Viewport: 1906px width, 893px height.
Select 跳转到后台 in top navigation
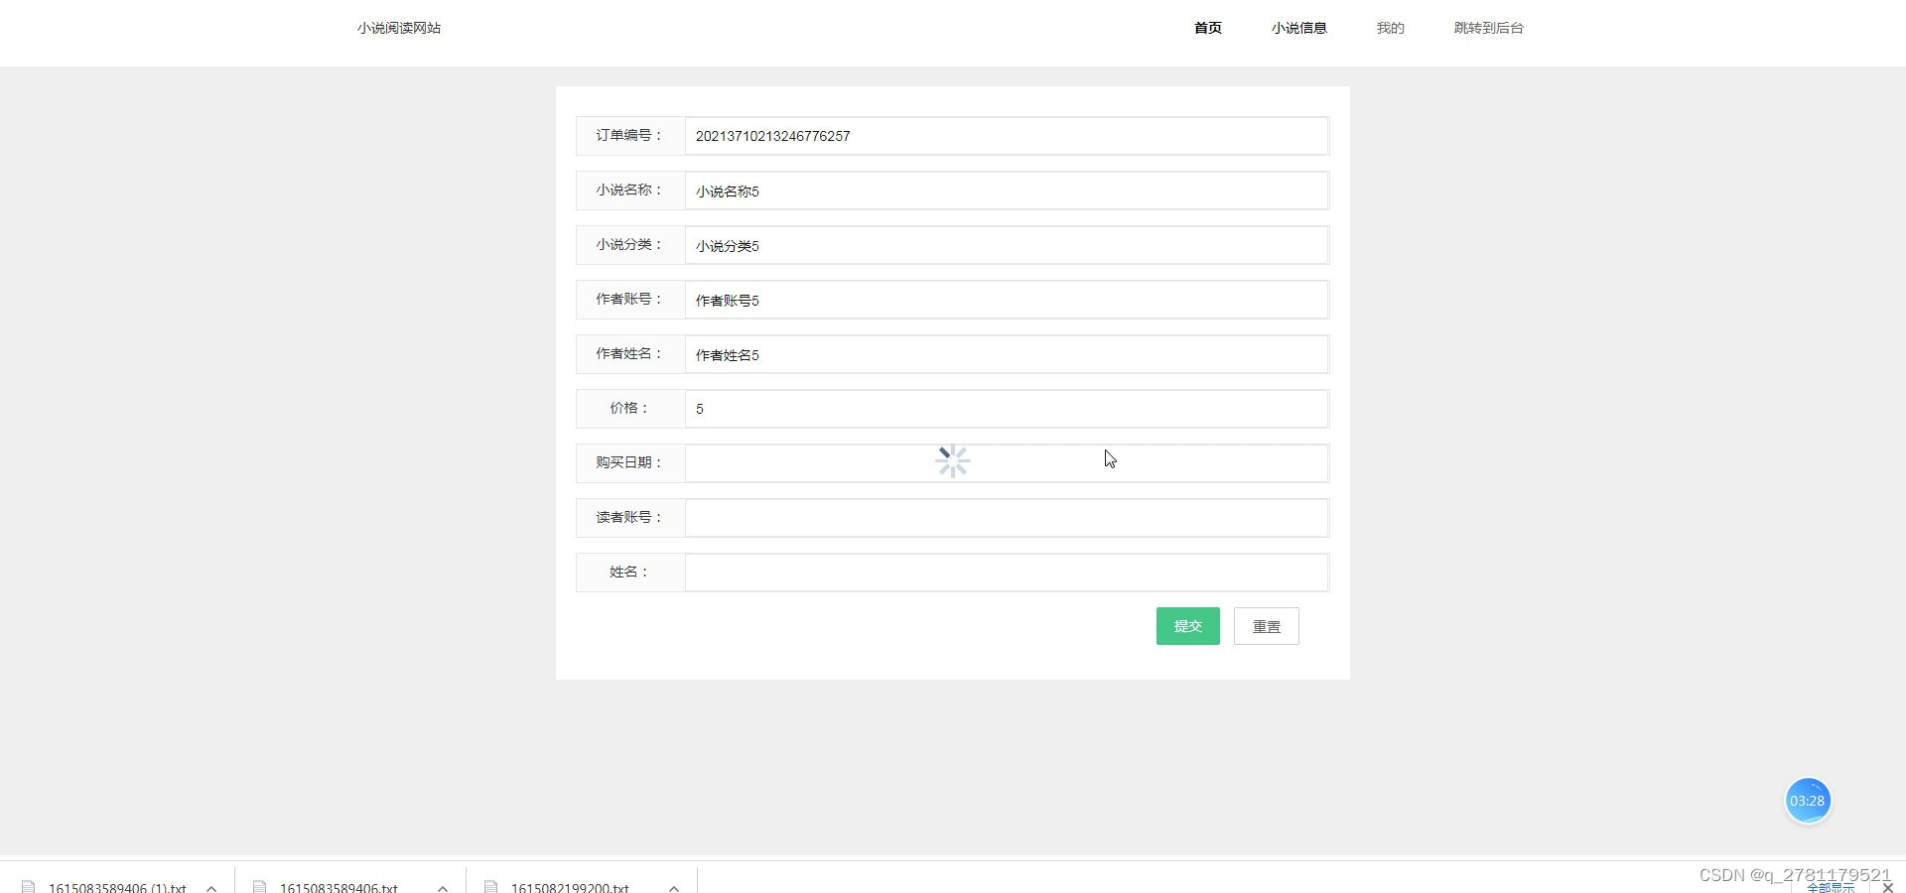[x=1488, y=28]
